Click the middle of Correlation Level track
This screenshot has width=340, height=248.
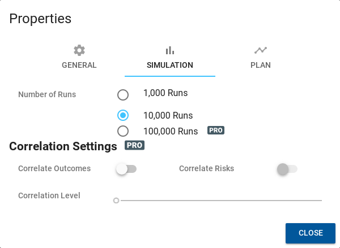[x=219, y=201]
